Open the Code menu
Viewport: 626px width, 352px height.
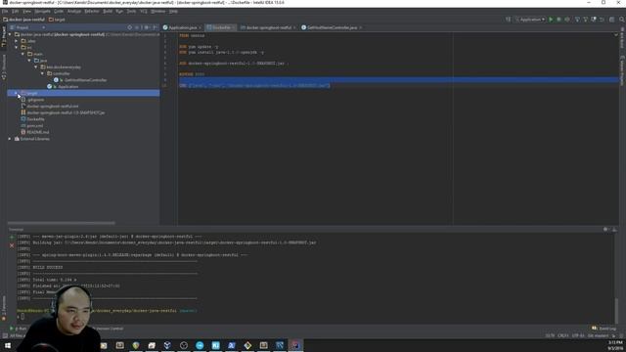pyautogui.click(x=59, y=11)
